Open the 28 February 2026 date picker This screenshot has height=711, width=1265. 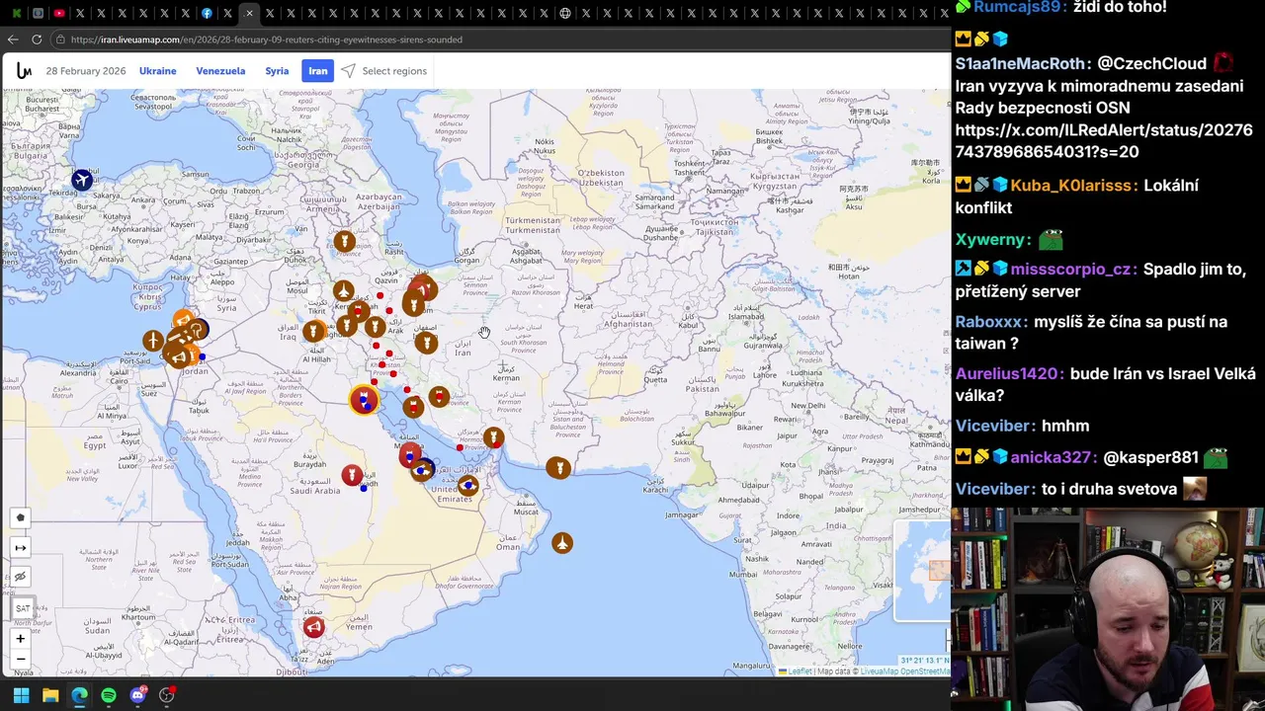point(86,71)
